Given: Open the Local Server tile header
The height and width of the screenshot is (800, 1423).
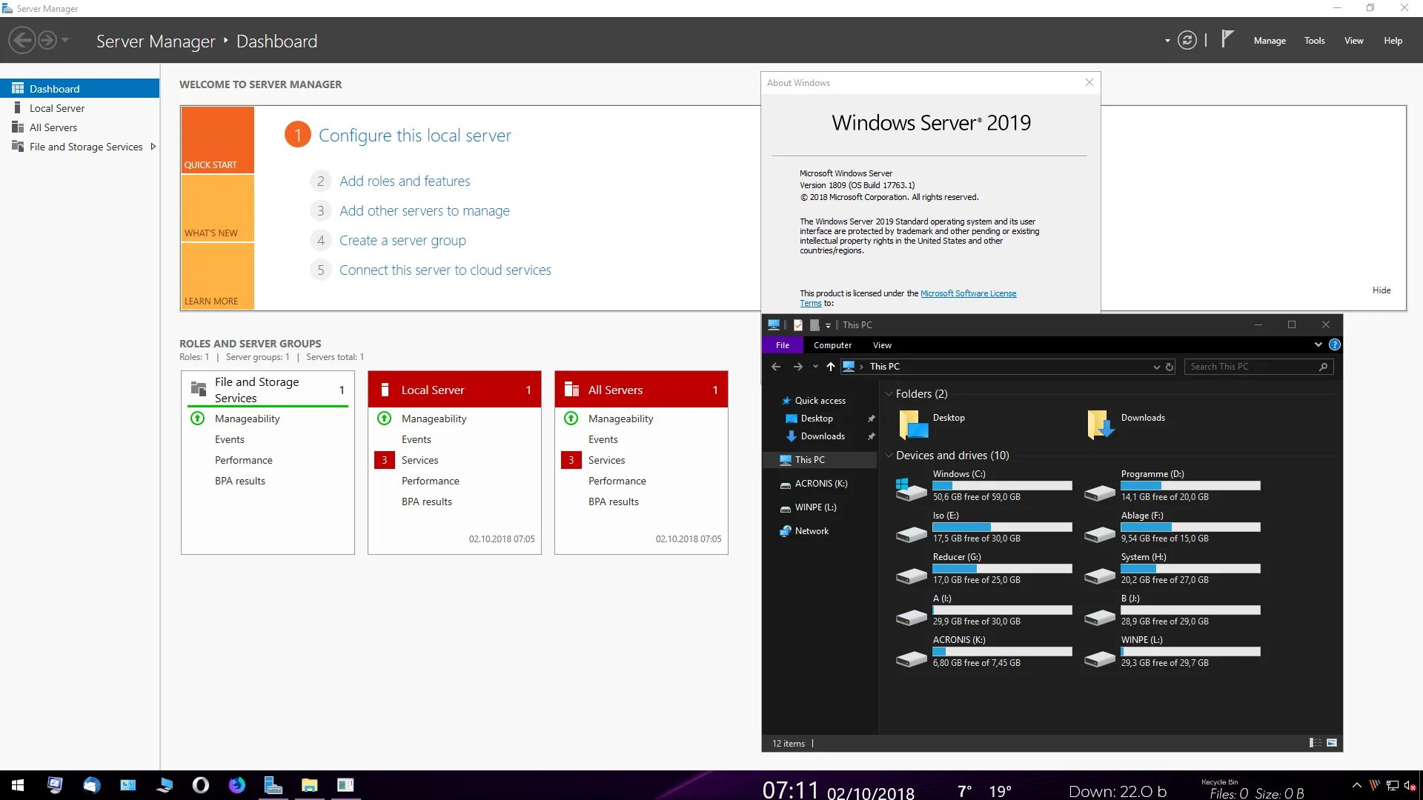Looking at the screenshot, I should pyautogui.click(x=454, y=390).
